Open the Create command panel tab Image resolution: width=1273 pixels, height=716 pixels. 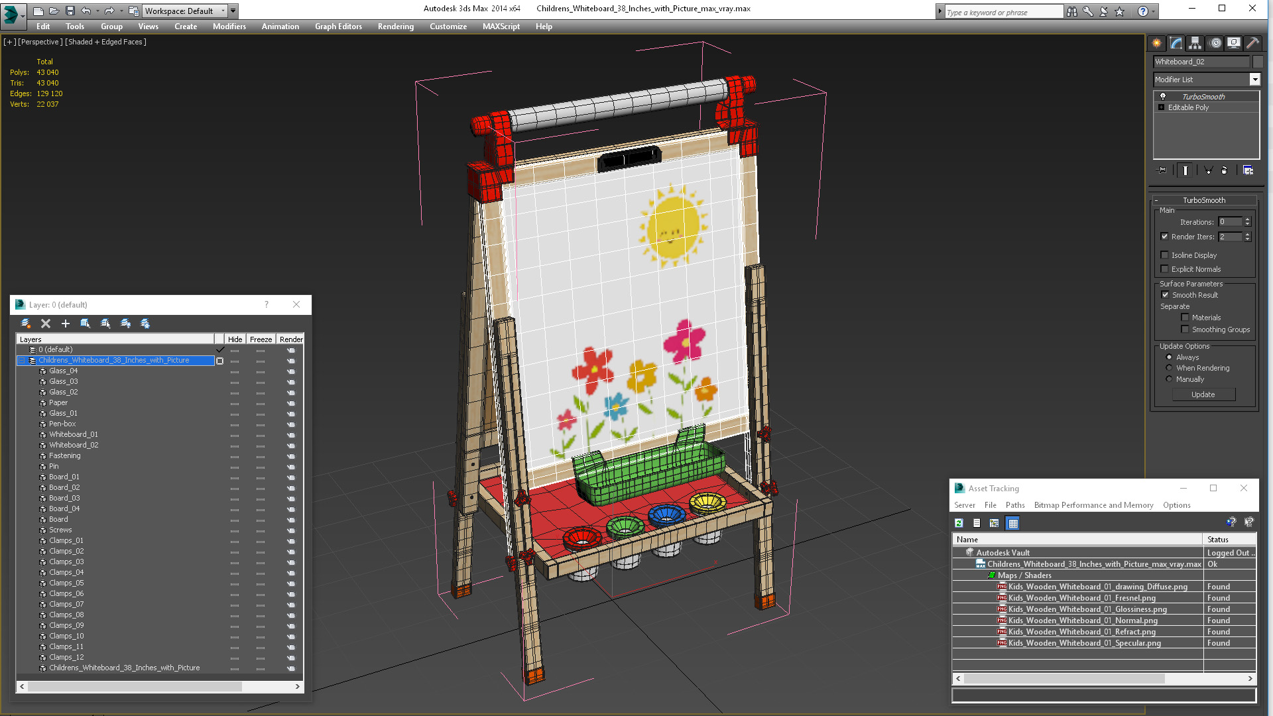click(1157, 43)
